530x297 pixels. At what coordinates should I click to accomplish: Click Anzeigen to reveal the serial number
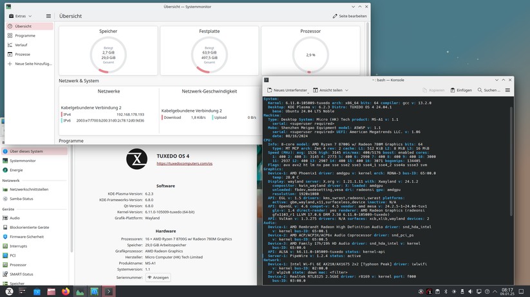click(158, 278)
